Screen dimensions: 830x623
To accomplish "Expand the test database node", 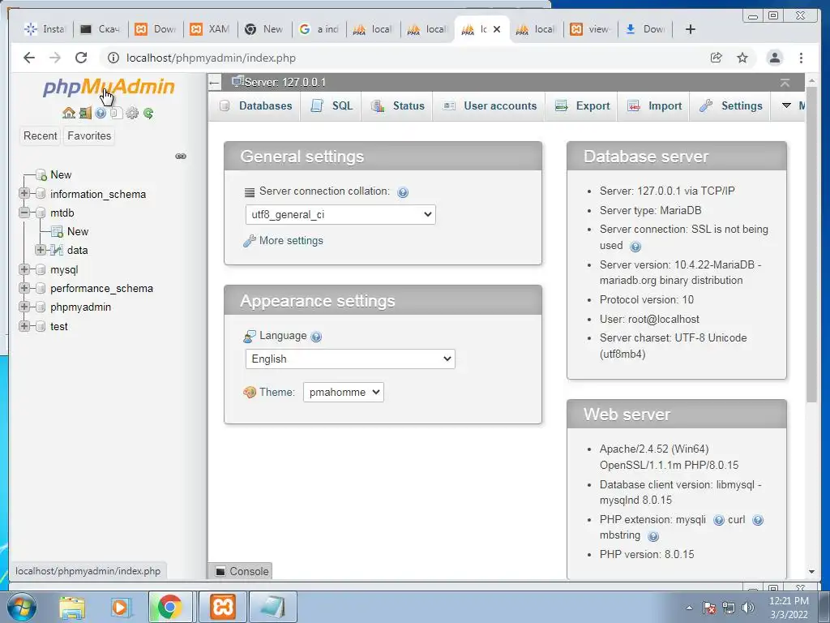I will [x=24, y=326].
